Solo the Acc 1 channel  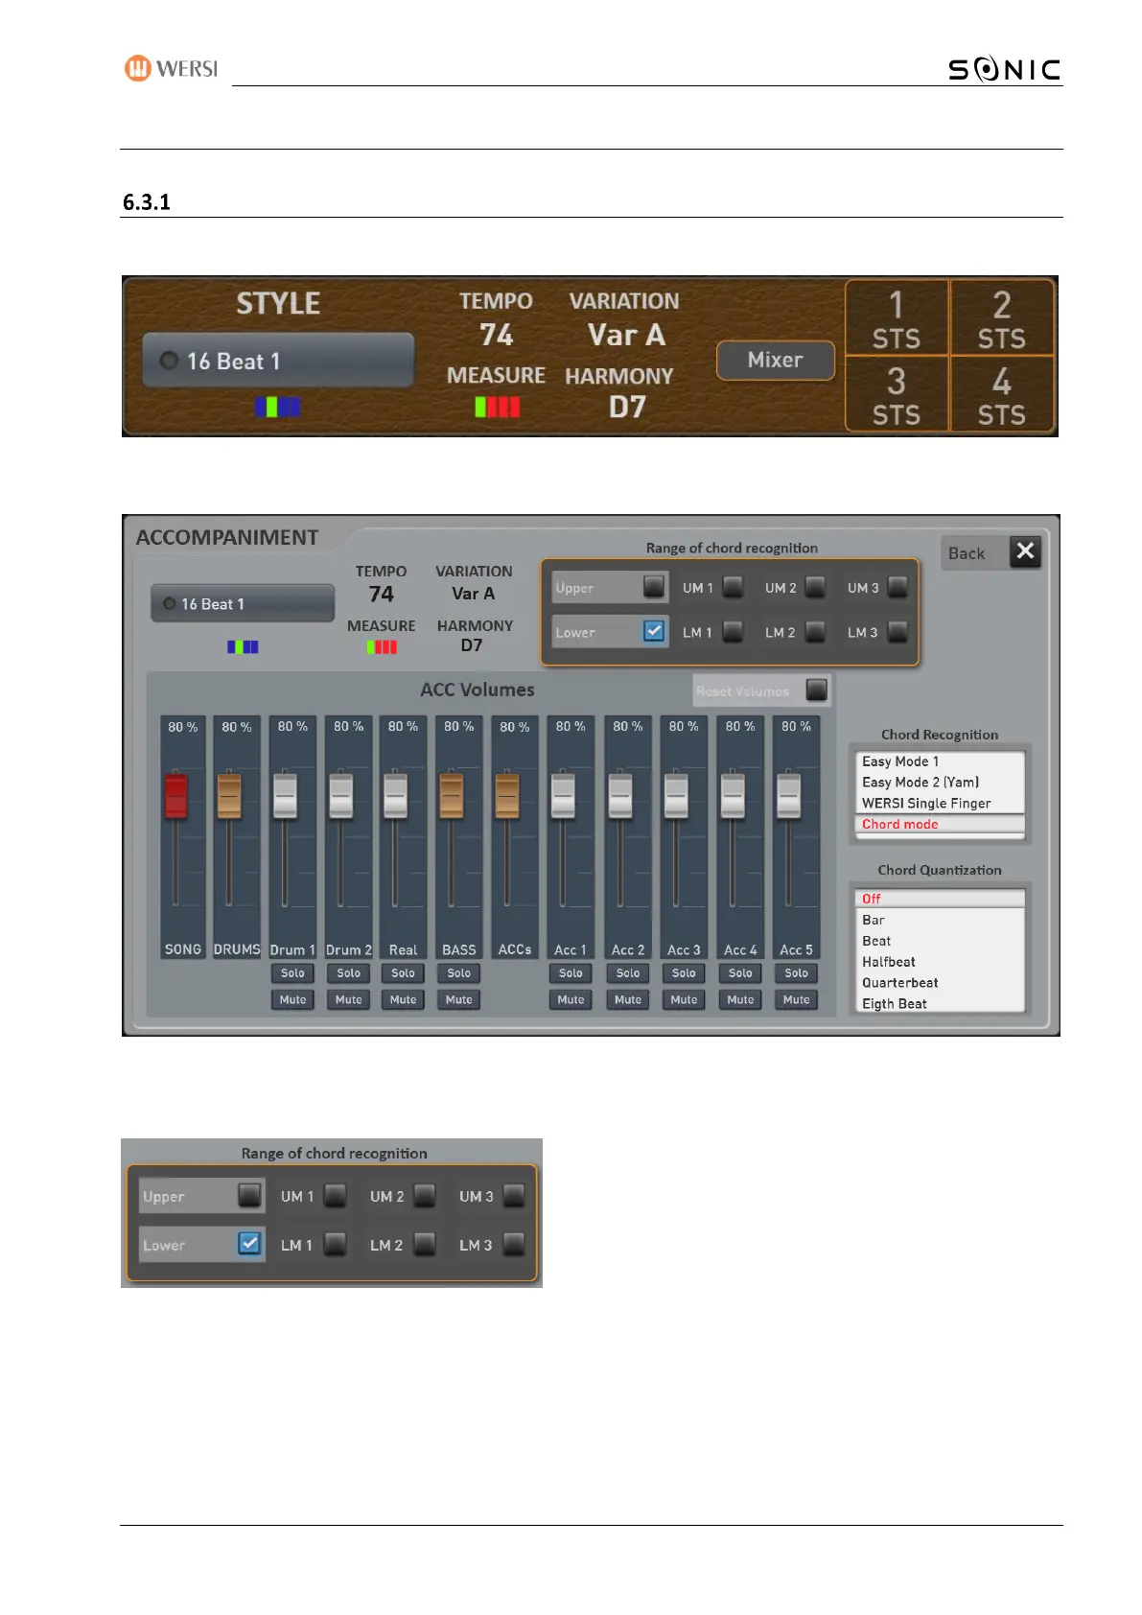coord(571,972)
